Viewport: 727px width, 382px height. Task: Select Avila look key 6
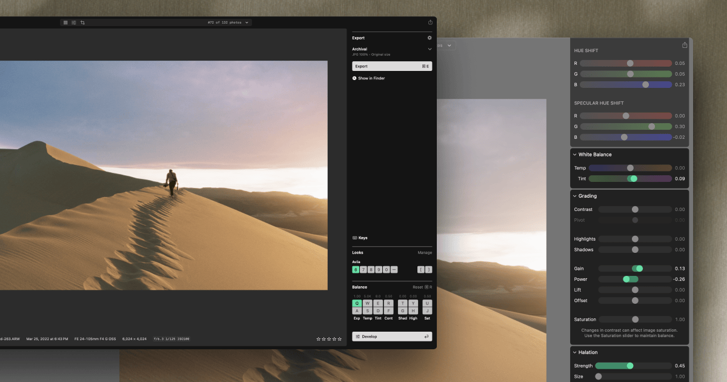point(356,269)
